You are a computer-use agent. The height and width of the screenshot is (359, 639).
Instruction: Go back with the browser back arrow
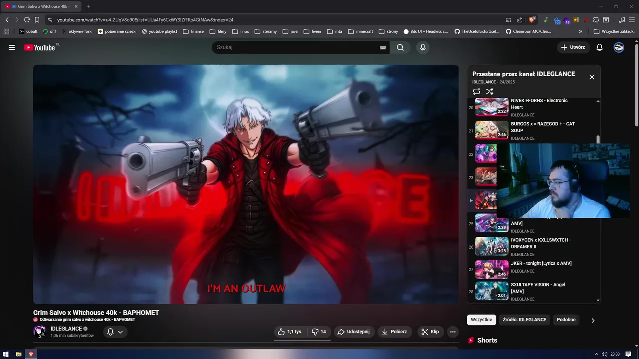pyautogui.click(x=7, y=20)
